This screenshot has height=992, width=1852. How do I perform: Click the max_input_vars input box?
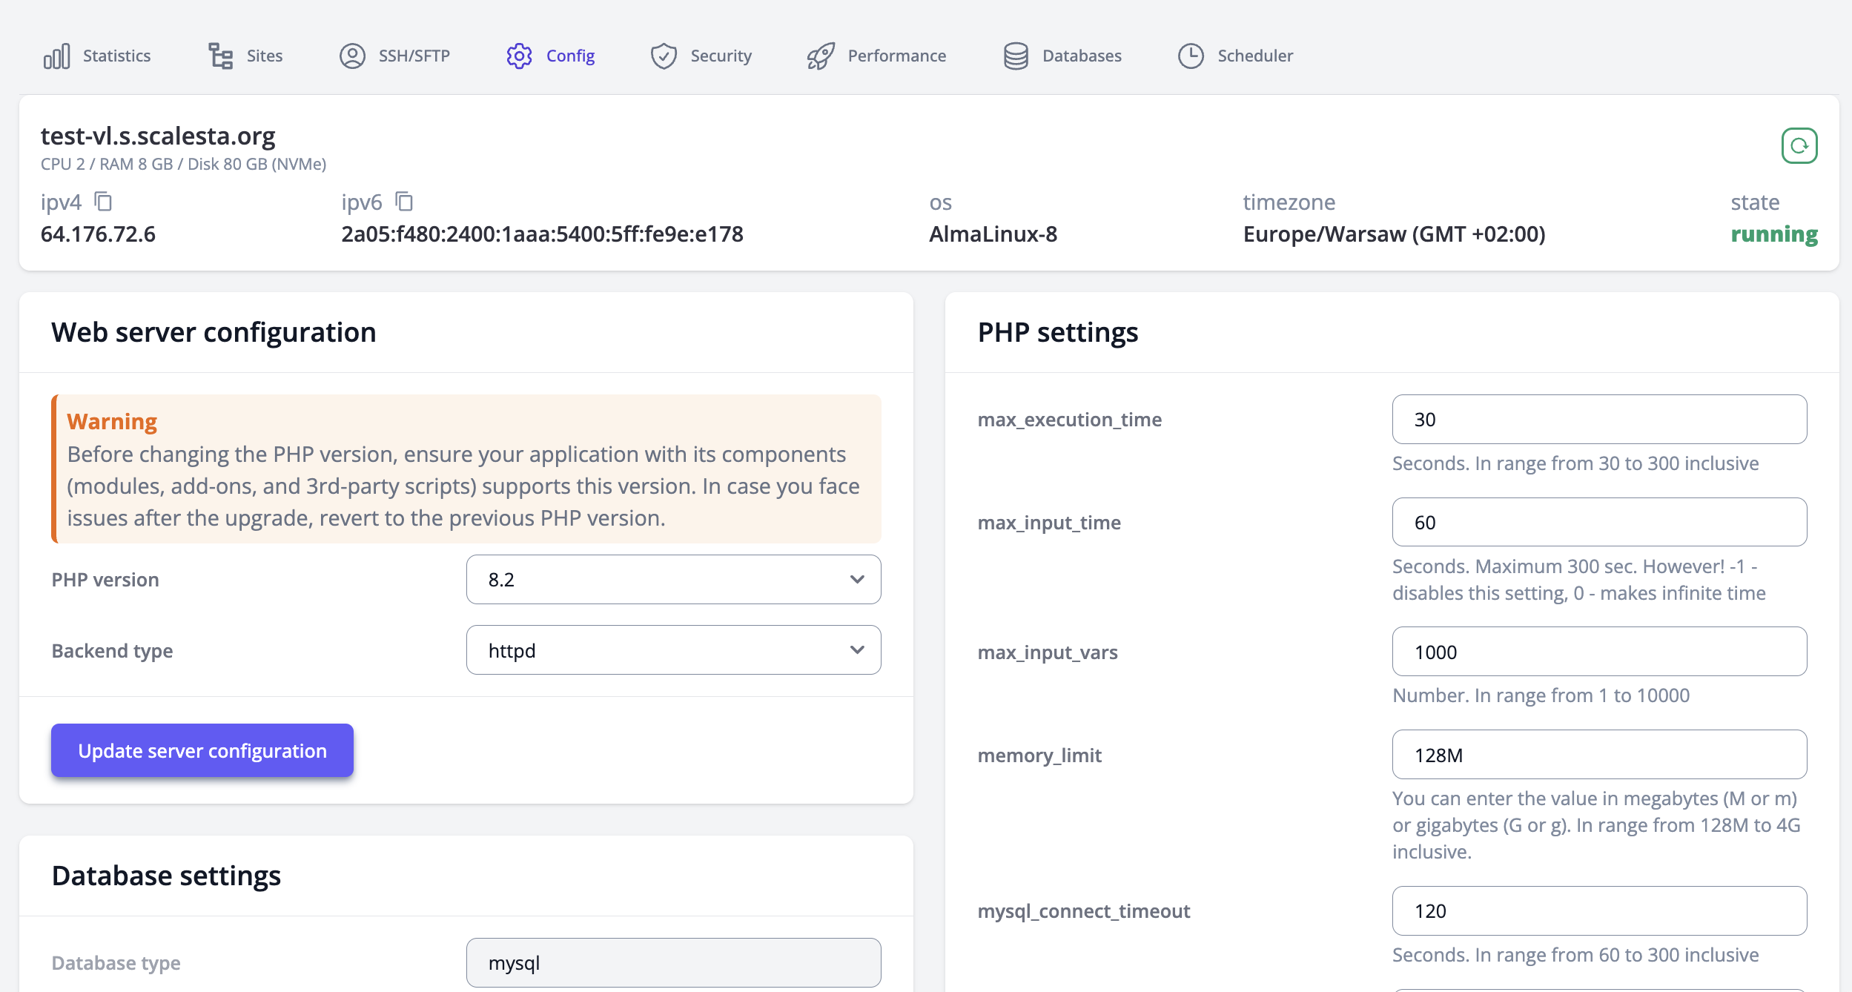[1599, 652]
